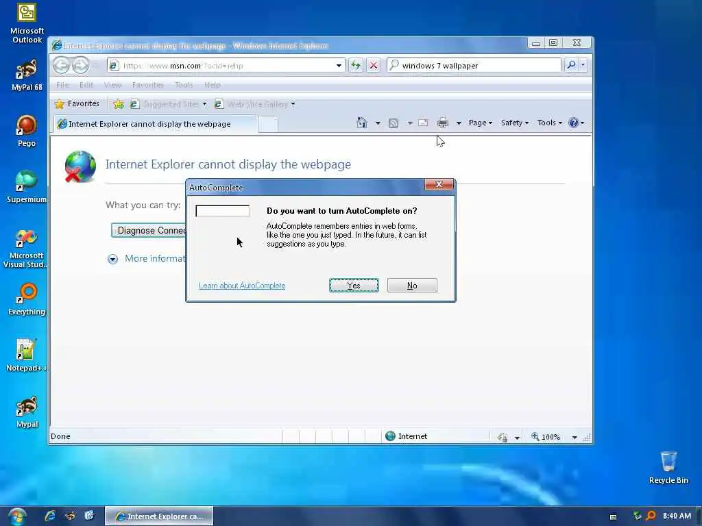
Task: Open a new blank tab
Action: click(268, 125)
